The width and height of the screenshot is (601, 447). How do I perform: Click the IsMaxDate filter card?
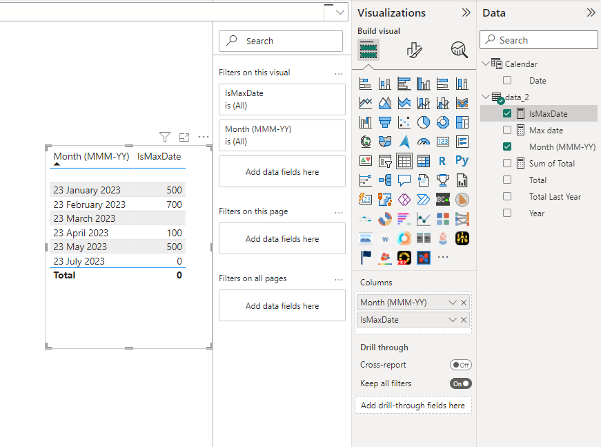[x=282, y=99]
